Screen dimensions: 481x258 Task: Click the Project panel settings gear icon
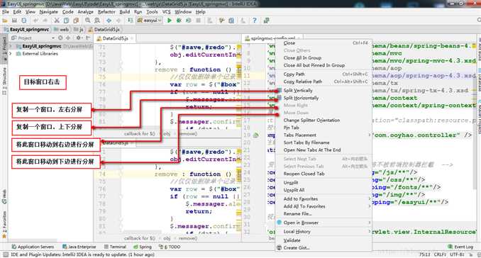coord(79,38)
